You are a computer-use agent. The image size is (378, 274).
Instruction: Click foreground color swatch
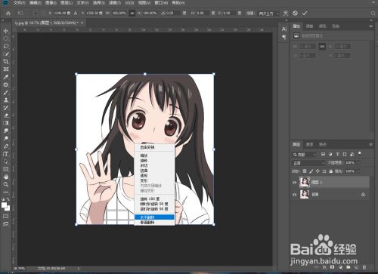point(4,205)
